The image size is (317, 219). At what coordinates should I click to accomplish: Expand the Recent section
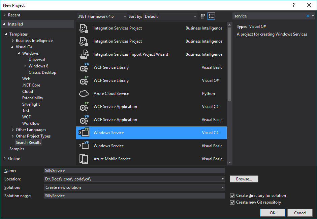tap(4, 15)
